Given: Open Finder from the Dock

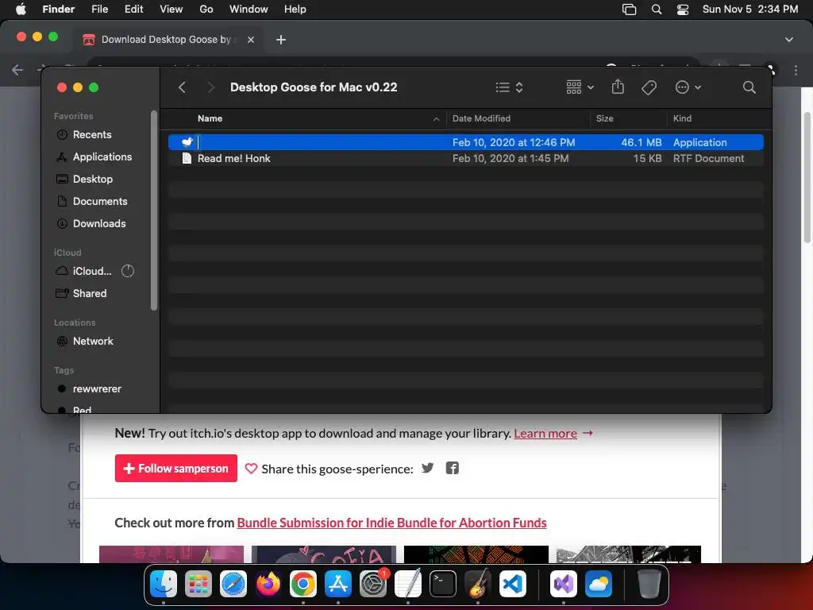Looking at the screenshot, I should pos(164,584).
